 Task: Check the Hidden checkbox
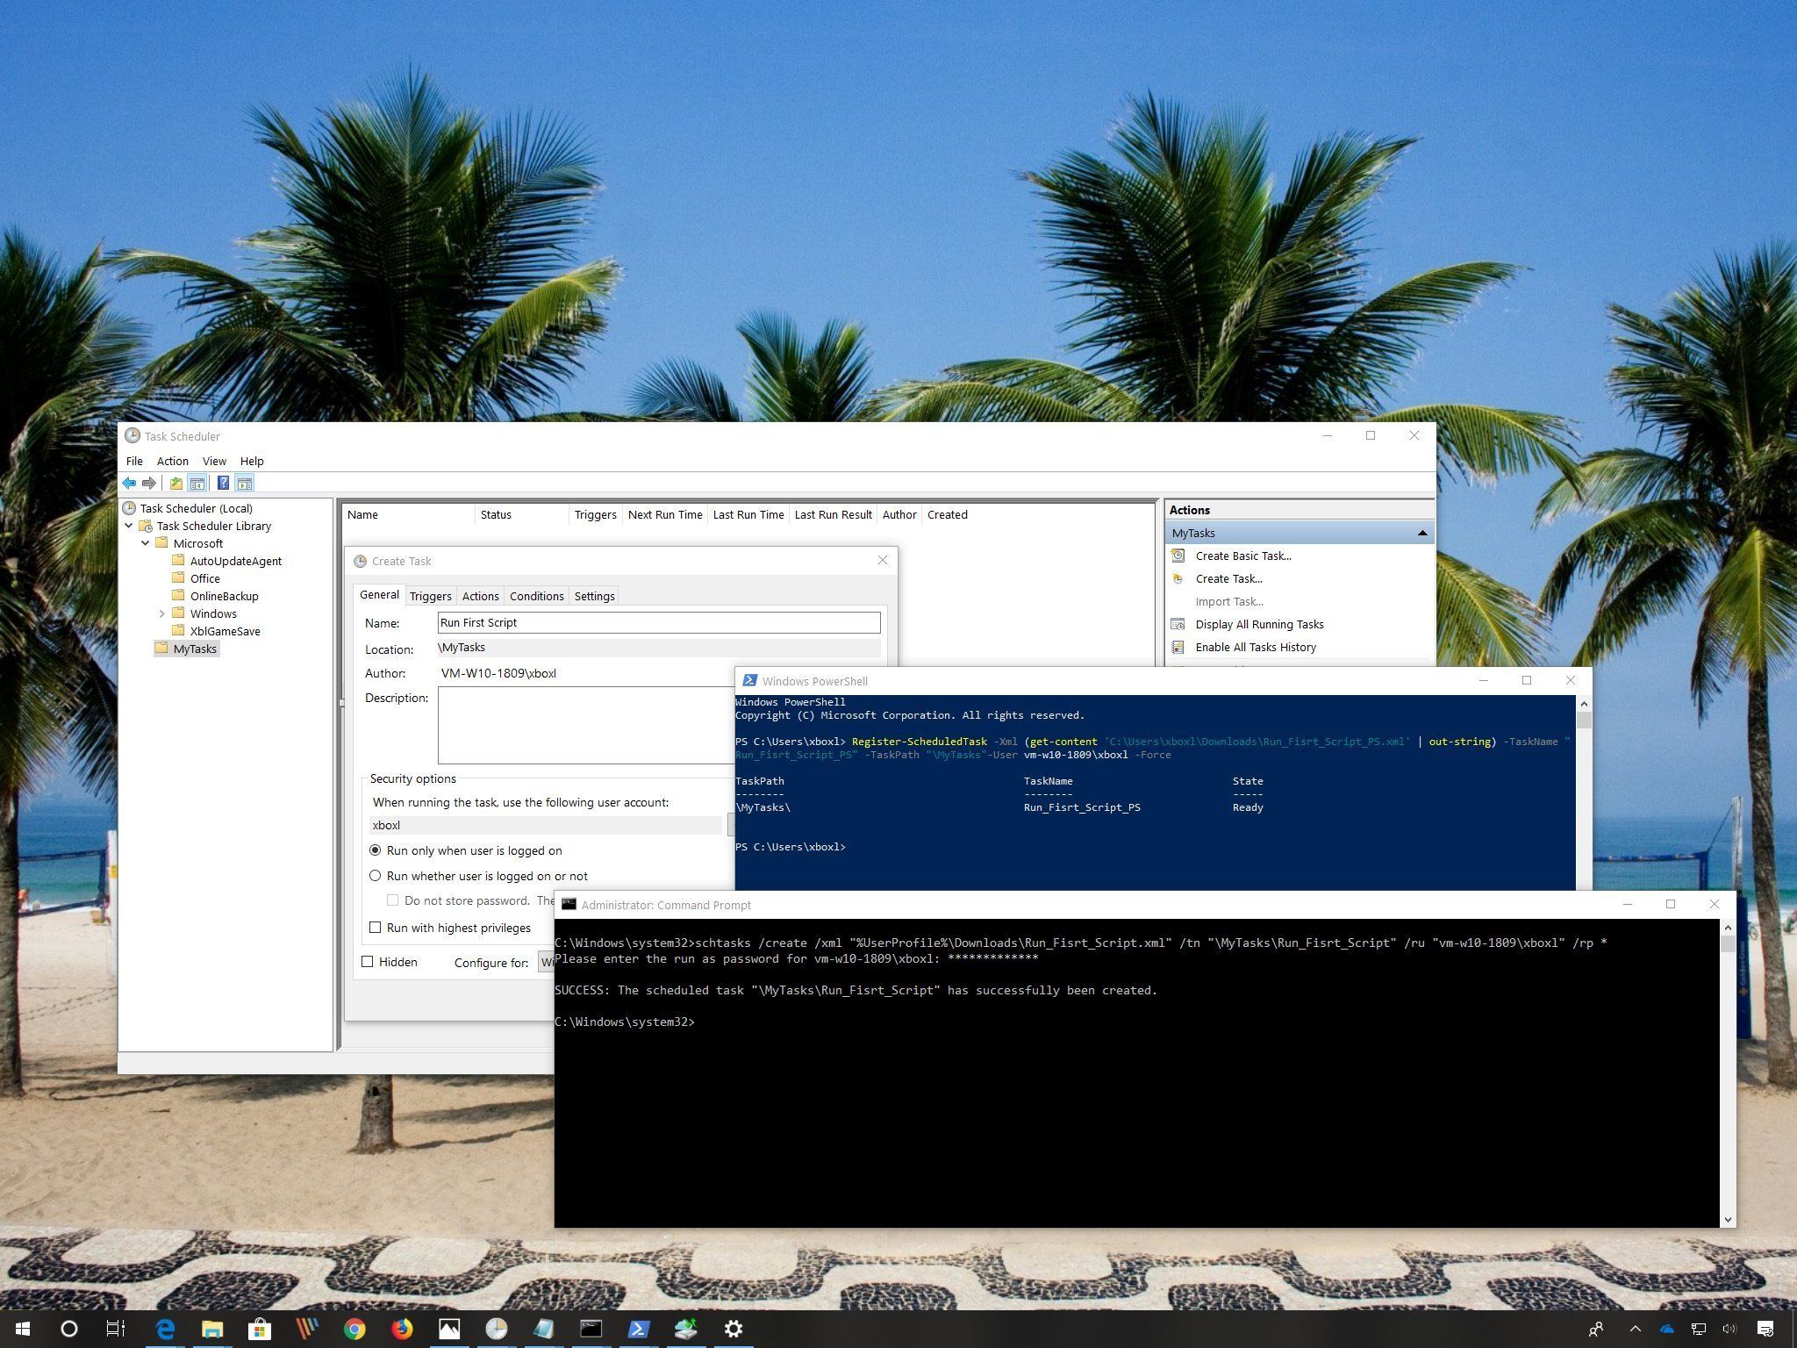pyautogui.click(x=368, y=962)
